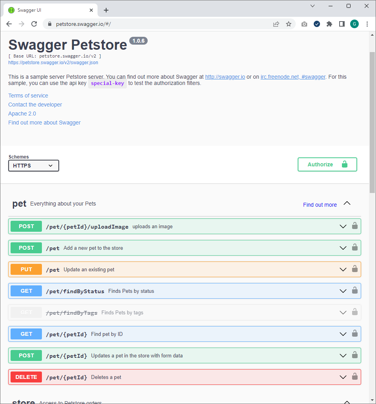Expand PUT /pet Update an existing pet chevron
Image resolution: width=376 pixels, height=404 pixels.
[343, 269]
